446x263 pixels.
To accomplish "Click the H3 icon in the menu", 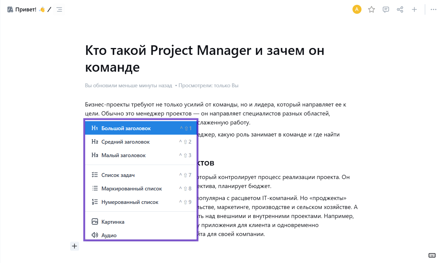I will pyautogui.click(x=95, y=155).
